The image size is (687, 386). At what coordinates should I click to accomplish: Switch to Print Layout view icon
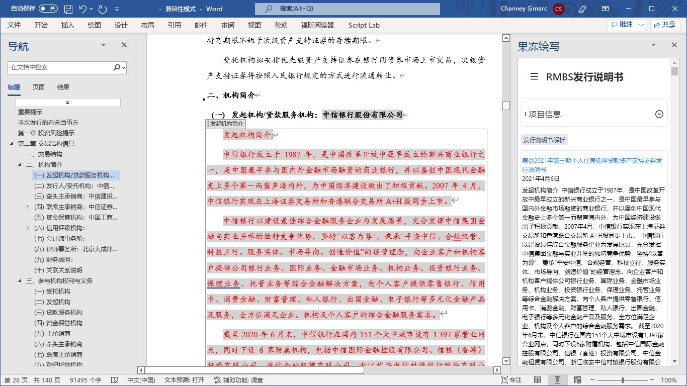tap(557, 380)
